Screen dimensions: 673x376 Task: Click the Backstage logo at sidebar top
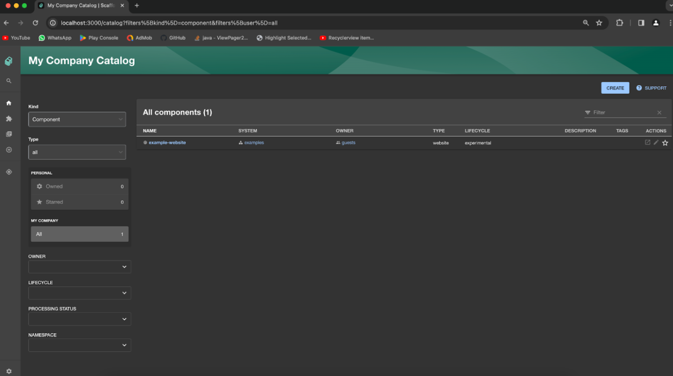pos(9,61)
